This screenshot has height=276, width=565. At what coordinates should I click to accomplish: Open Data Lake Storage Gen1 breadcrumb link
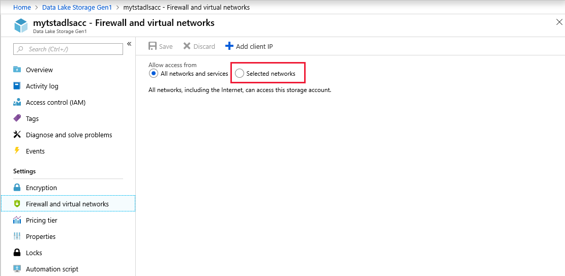77,7
